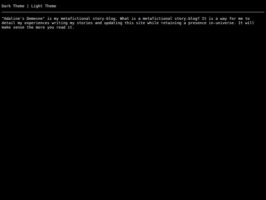This screenshot has height=200, width=266.
Task: Click the word "stories" in the second line
Action: 85,23
